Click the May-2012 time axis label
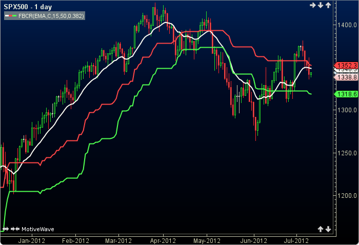This screenshot has height=245, width=359. tap(207, 241)
